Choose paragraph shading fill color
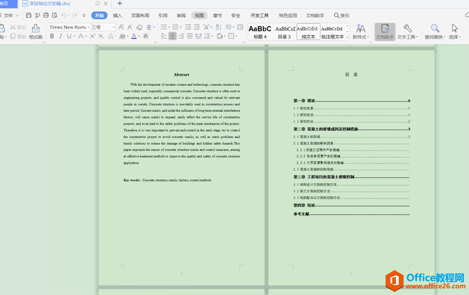 pos(219,36)
